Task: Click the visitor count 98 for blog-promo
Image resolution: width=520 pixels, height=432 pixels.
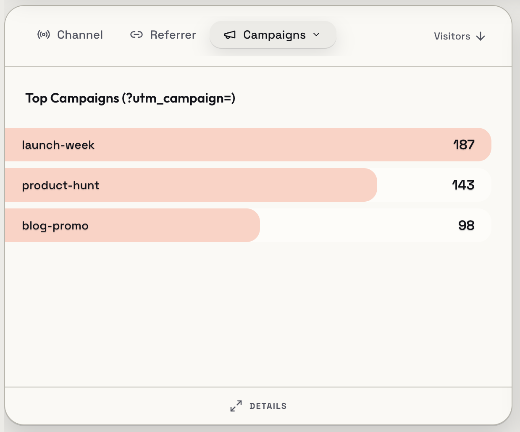Action: 466,225
